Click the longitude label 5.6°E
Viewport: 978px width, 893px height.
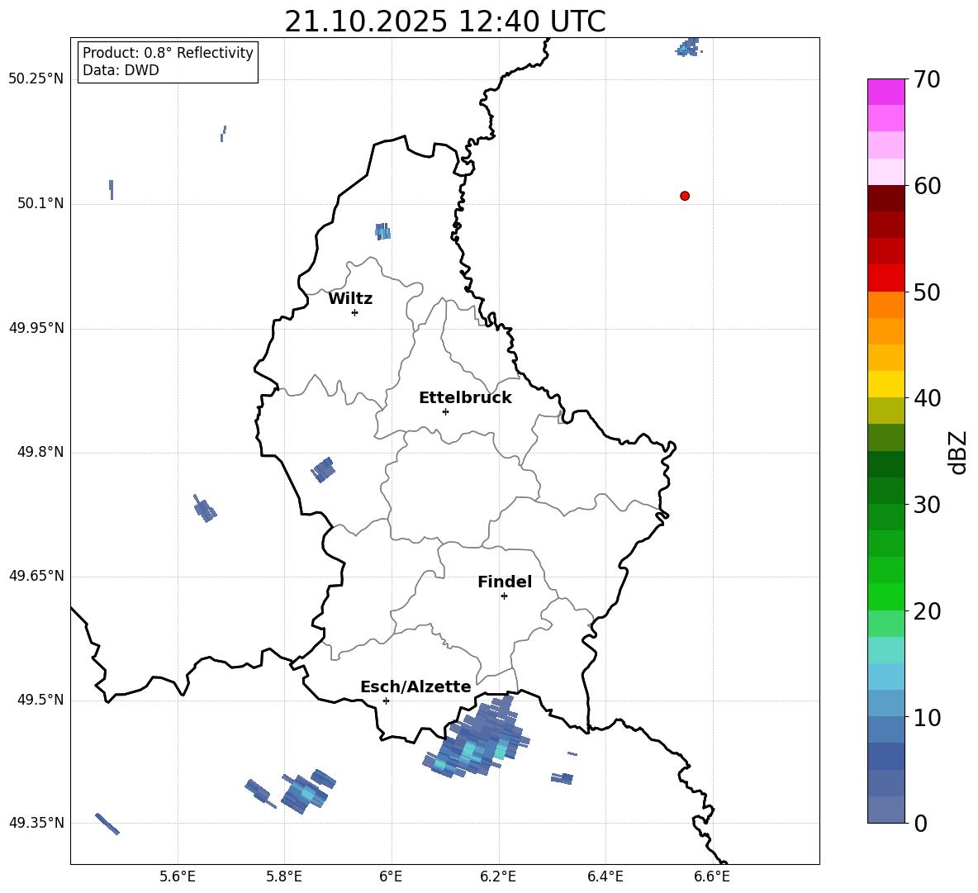click(178, 876)
